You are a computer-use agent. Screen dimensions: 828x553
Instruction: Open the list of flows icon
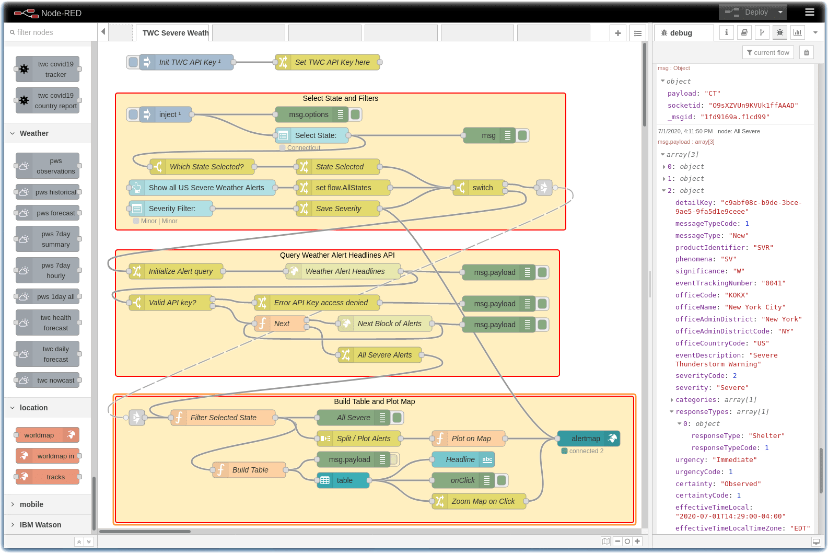(638, 33)
